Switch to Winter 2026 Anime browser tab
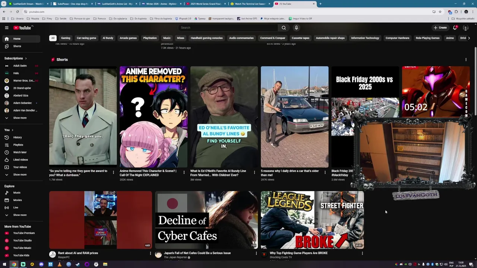This screenshot has height=268, width=477. point(162,4)
